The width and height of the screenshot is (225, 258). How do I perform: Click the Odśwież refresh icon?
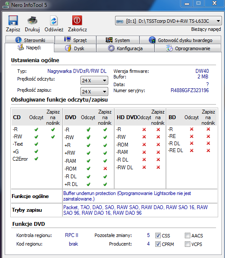pyautogui.click(x=54, y=21)
